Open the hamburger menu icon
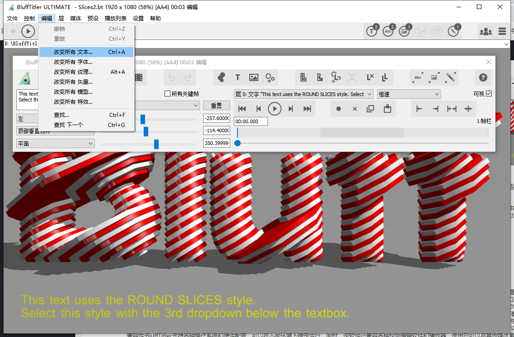Image resolution: width=514 pixels, height=337 pixels. tap(502, 31)
